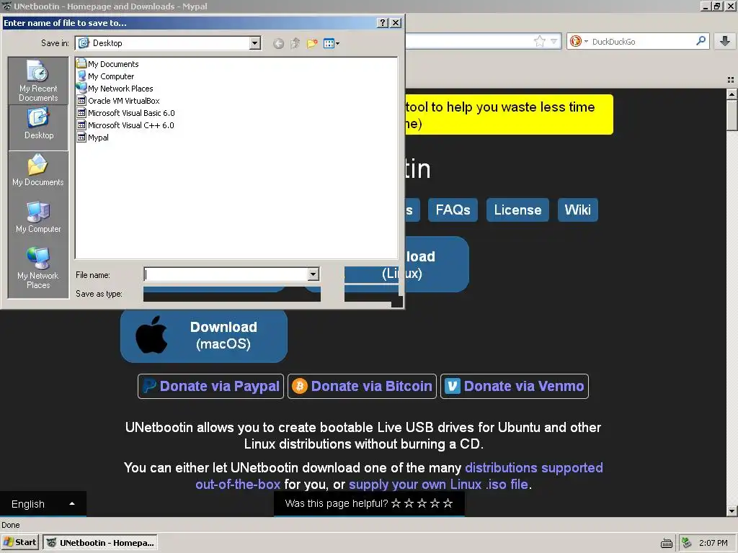
Task: Open the FAQs page tab
Action: (x=453, y=210)
